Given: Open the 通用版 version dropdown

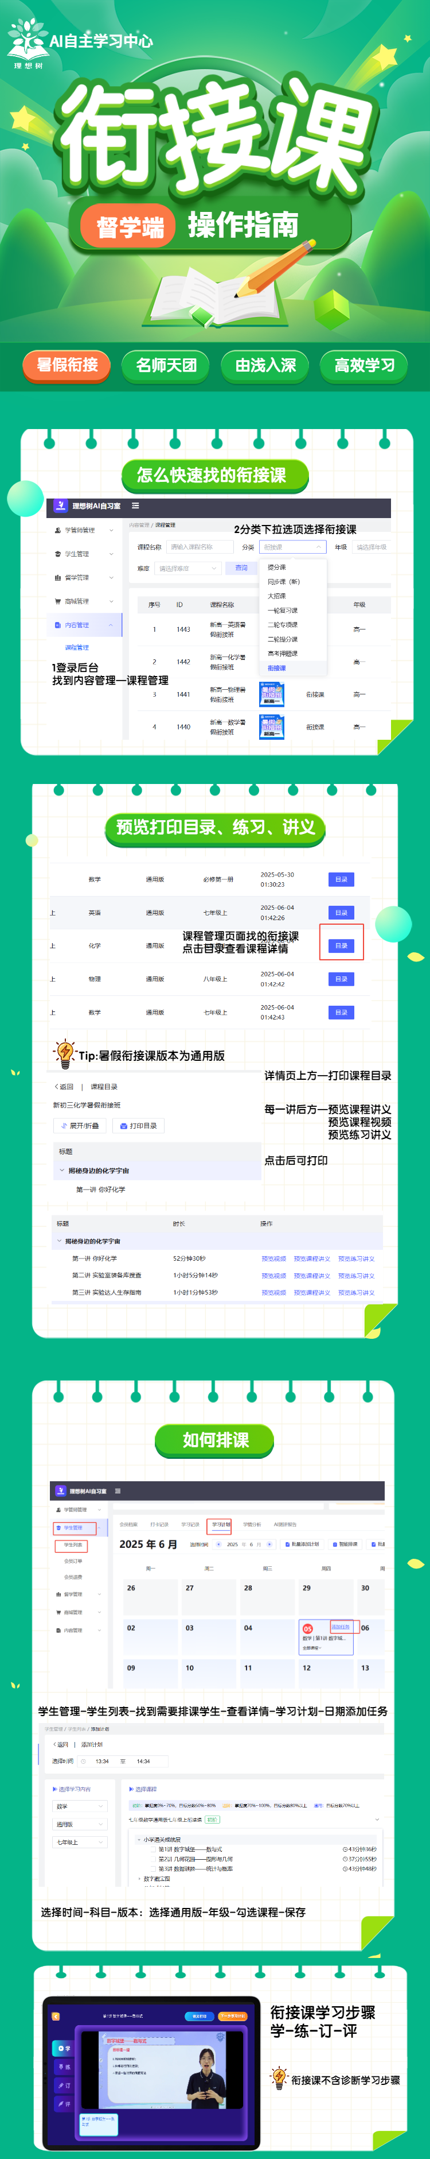Looking at the screenshot, I should point(80,1825).
